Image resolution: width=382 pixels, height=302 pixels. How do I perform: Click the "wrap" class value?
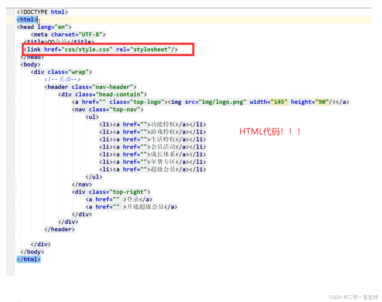[x=78, y=72]
